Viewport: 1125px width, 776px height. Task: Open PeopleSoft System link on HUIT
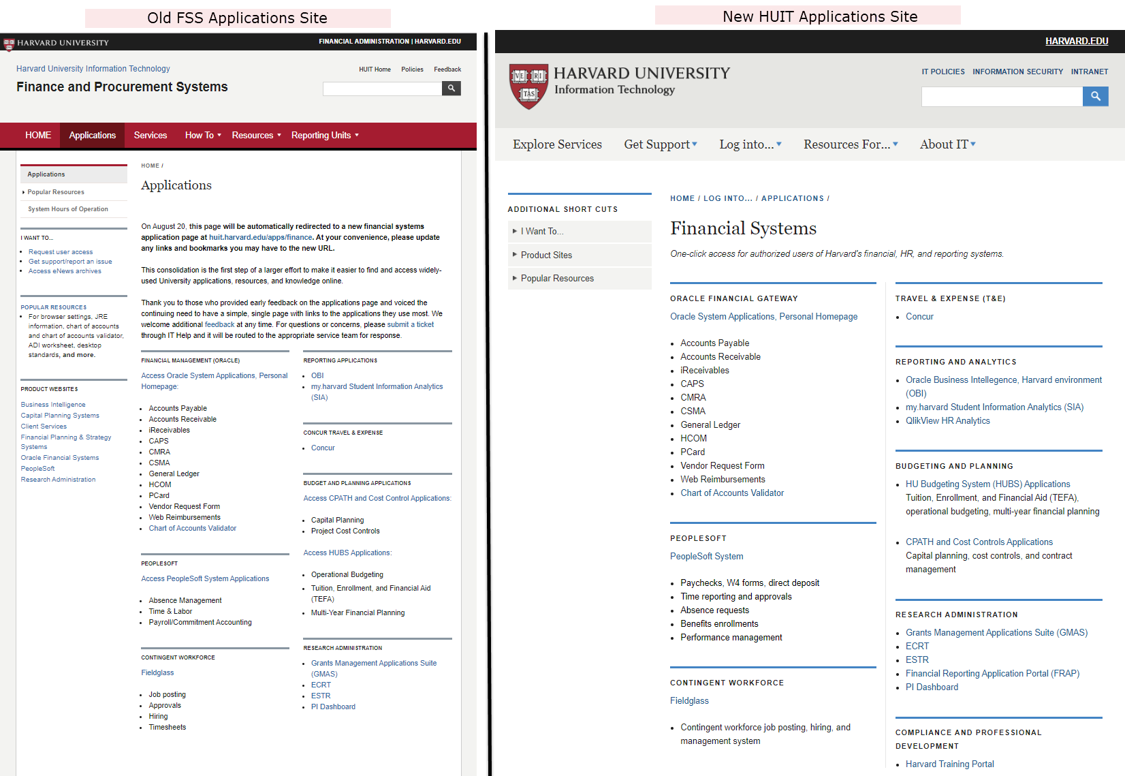pos(707,557)
